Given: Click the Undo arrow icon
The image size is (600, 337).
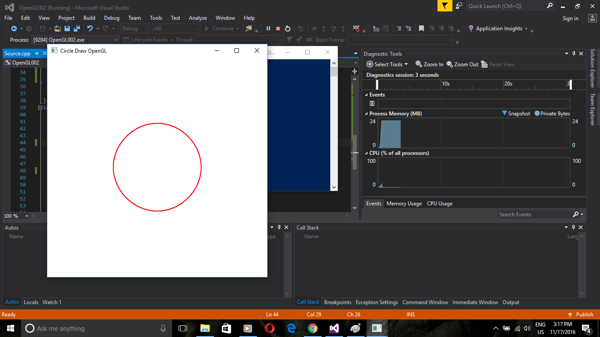Looking at the screenshot, I should pos(90,29).
